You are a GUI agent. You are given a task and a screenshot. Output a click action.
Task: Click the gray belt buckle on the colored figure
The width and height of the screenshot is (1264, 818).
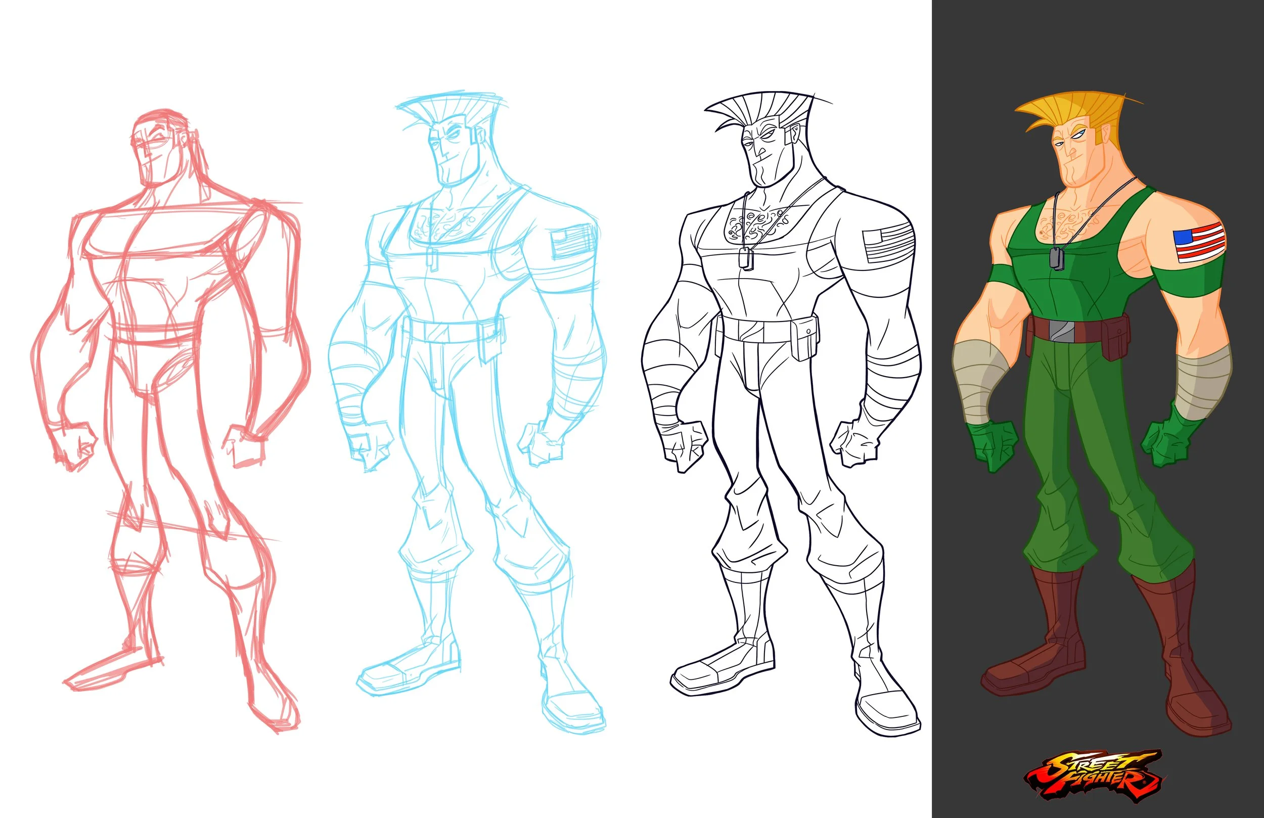[x=1062, y=332]
